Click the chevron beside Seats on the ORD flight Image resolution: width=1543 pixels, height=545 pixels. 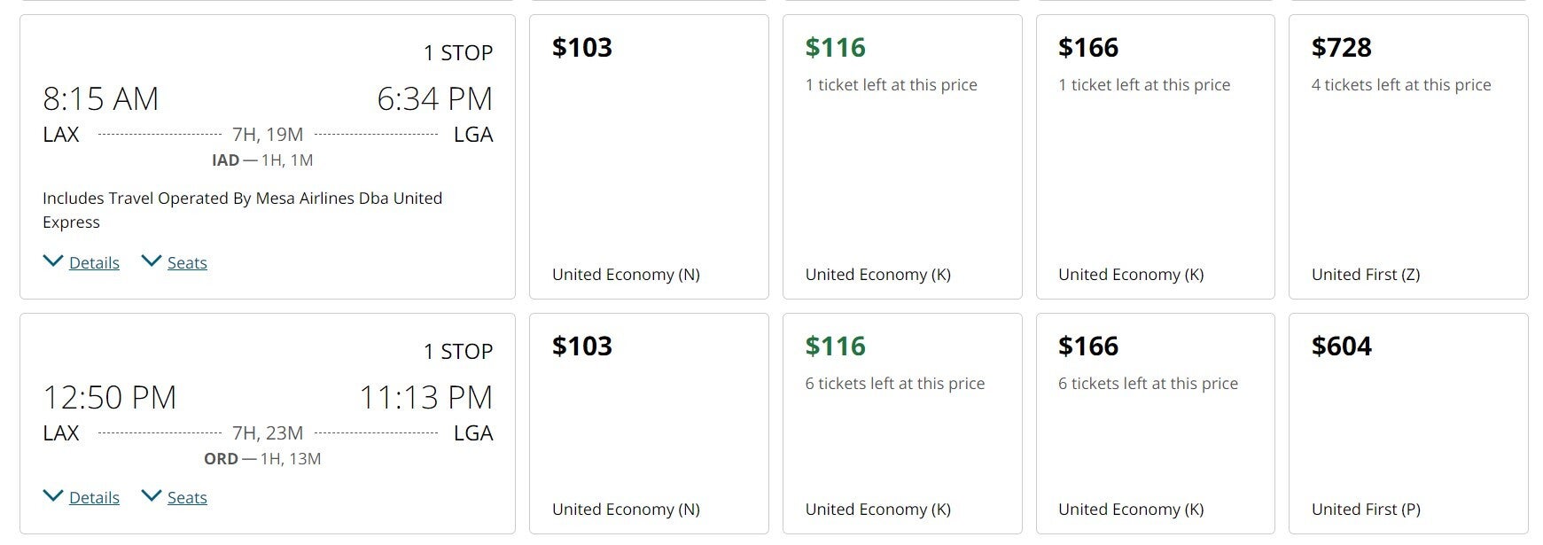pyautogui.click(x=152, y=495)
